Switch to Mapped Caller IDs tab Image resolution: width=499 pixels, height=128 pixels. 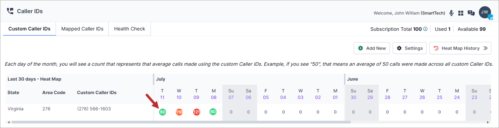(x=82, y=29)
